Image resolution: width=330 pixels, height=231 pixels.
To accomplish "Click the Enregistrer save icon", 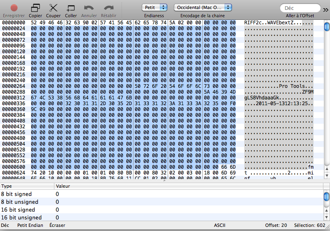I will click(x=14, y=8).
